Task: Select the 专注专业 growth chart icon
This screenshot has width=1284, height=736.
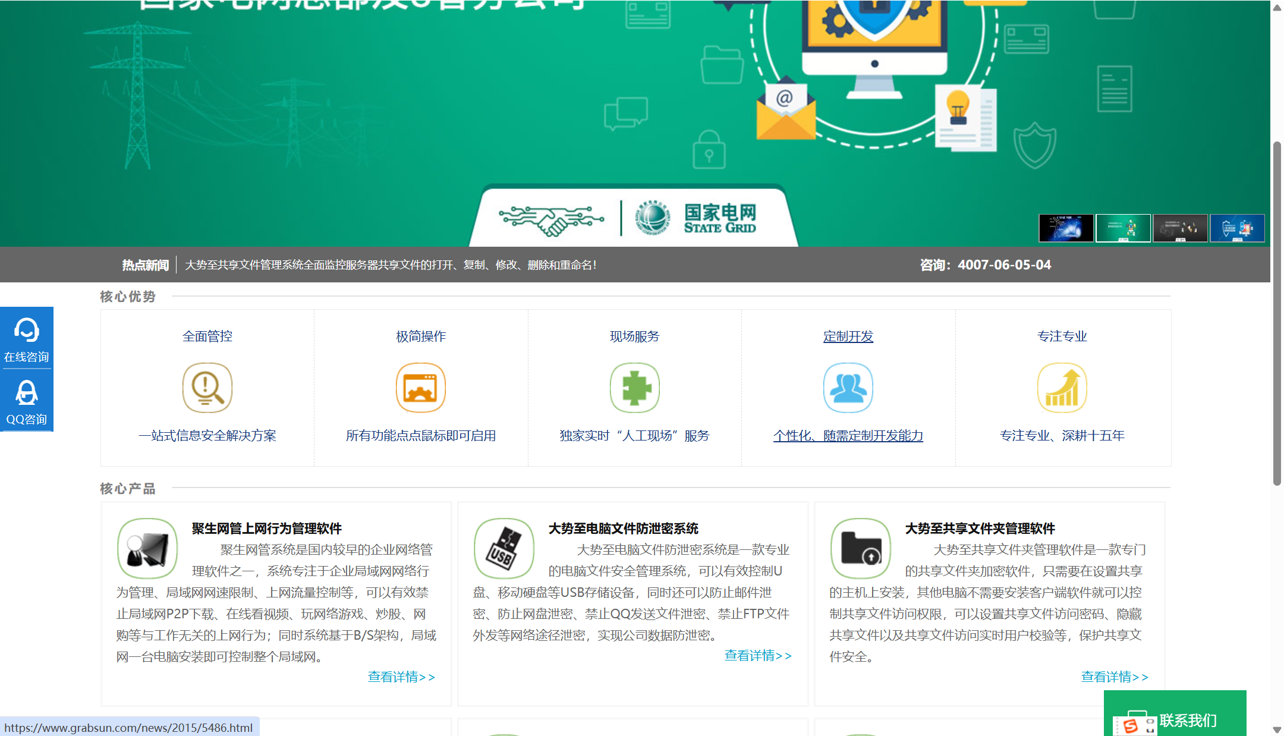Action: (1062, 387)
